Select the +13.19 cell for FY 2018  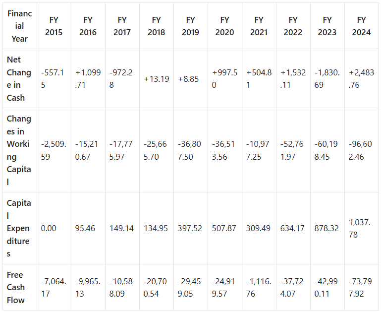pos(156,79)
